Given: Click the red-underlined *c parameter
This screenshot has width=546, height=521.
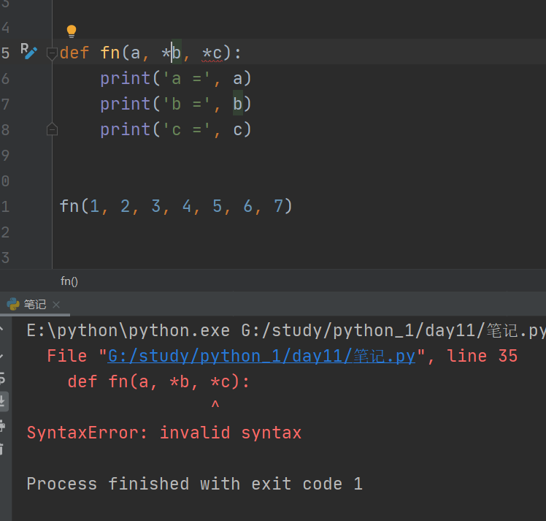Looking at the screenshot, I should pyautogui.click(x=212, y=53).
